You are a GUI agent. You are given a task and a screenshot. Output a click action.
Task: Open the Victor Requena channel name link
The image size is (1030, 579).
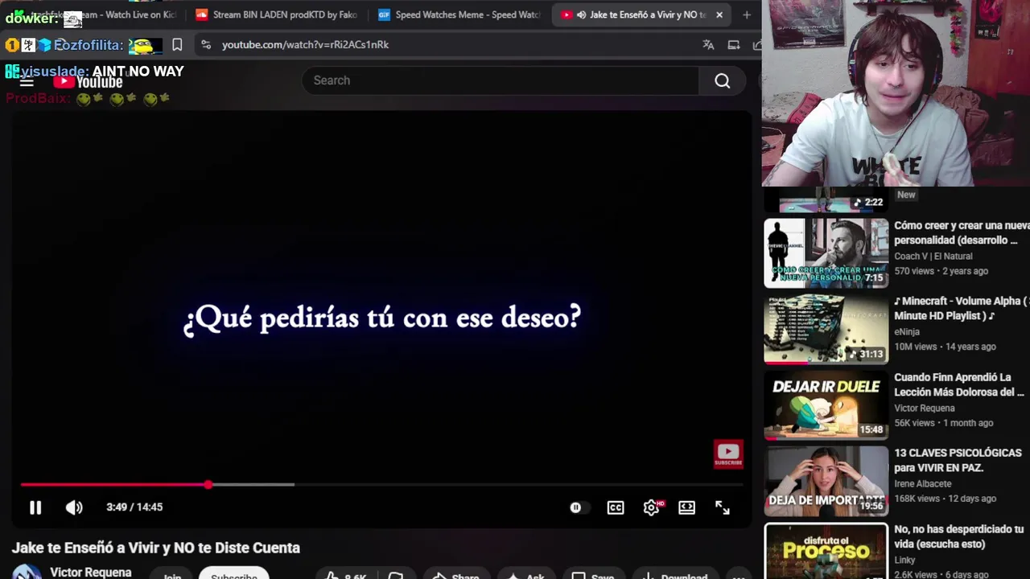pos(91,572)
